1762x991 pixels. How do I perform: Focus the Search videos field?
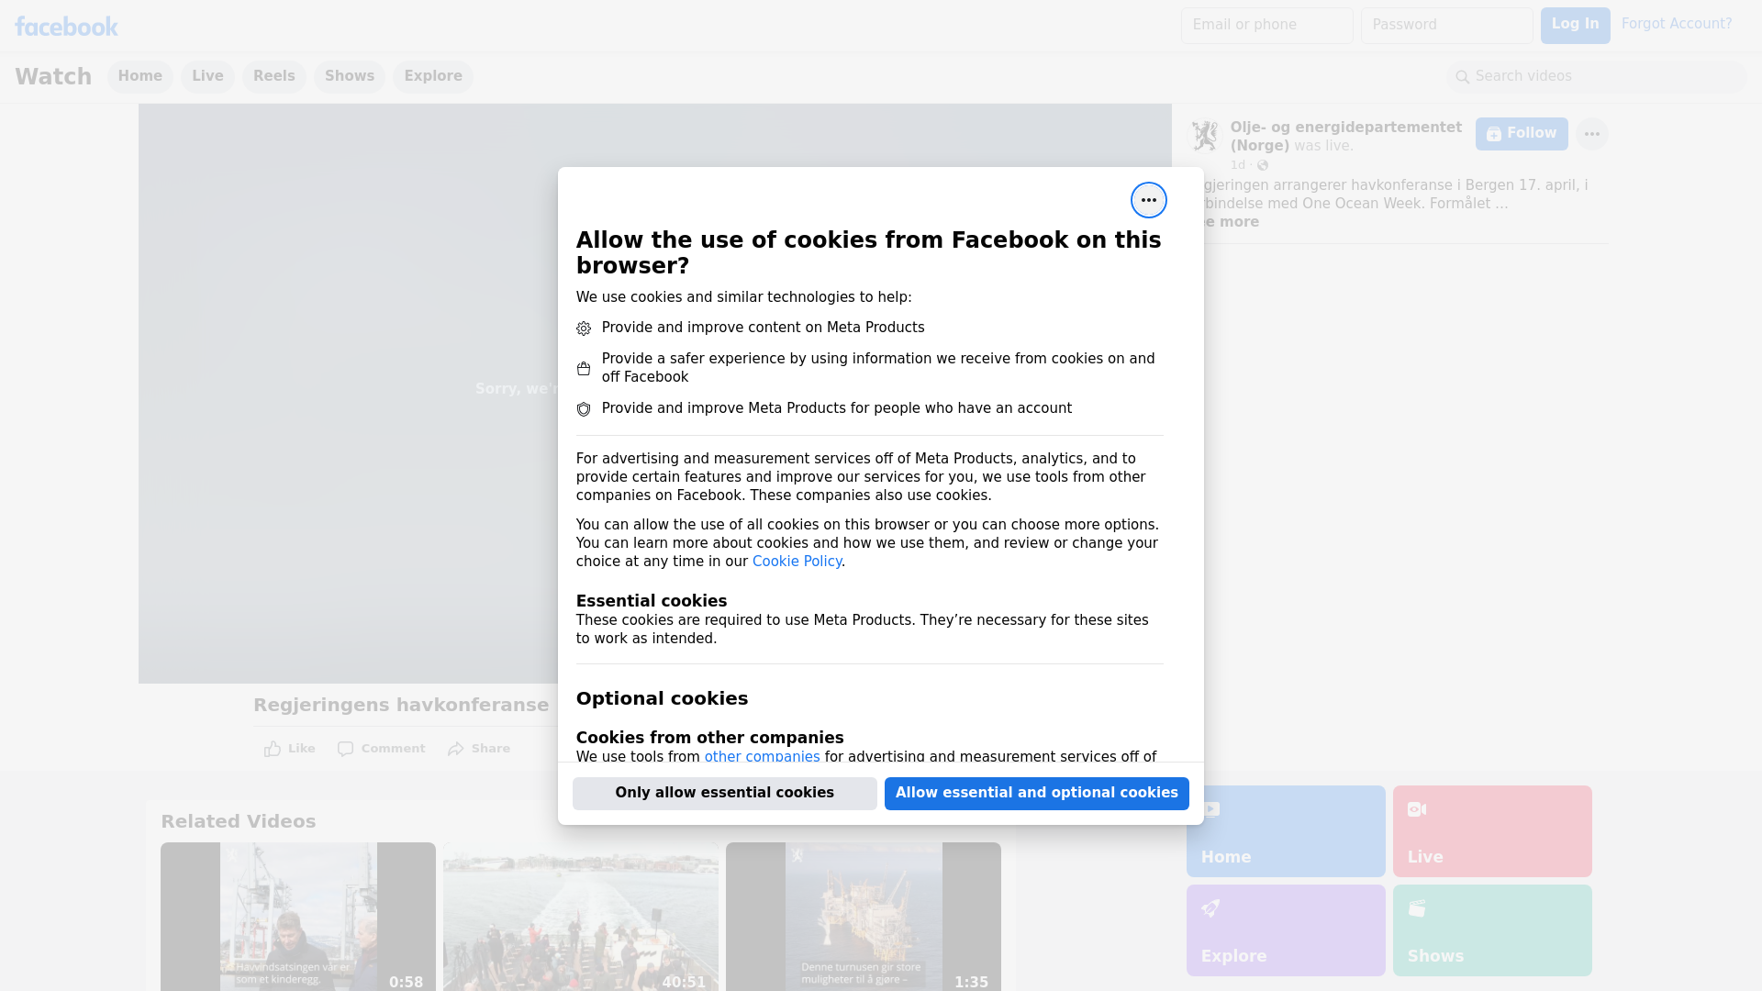1597,77
